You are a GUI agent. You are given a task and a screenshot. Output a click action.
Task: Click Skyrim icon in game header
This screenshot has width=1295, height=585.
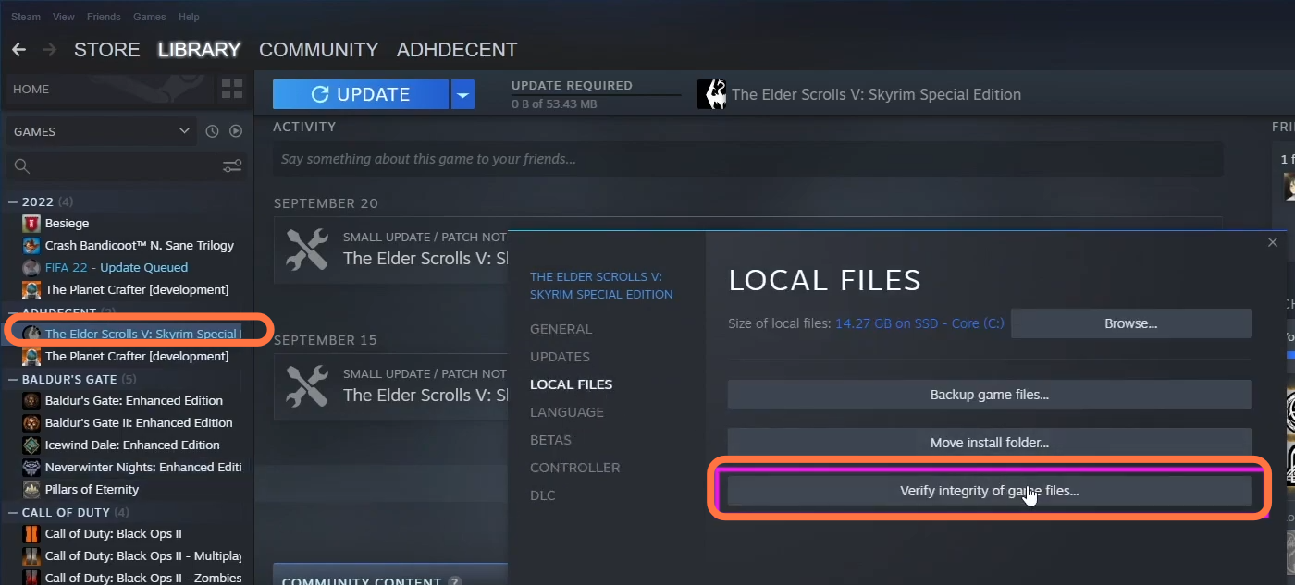[x=710, y=94]
